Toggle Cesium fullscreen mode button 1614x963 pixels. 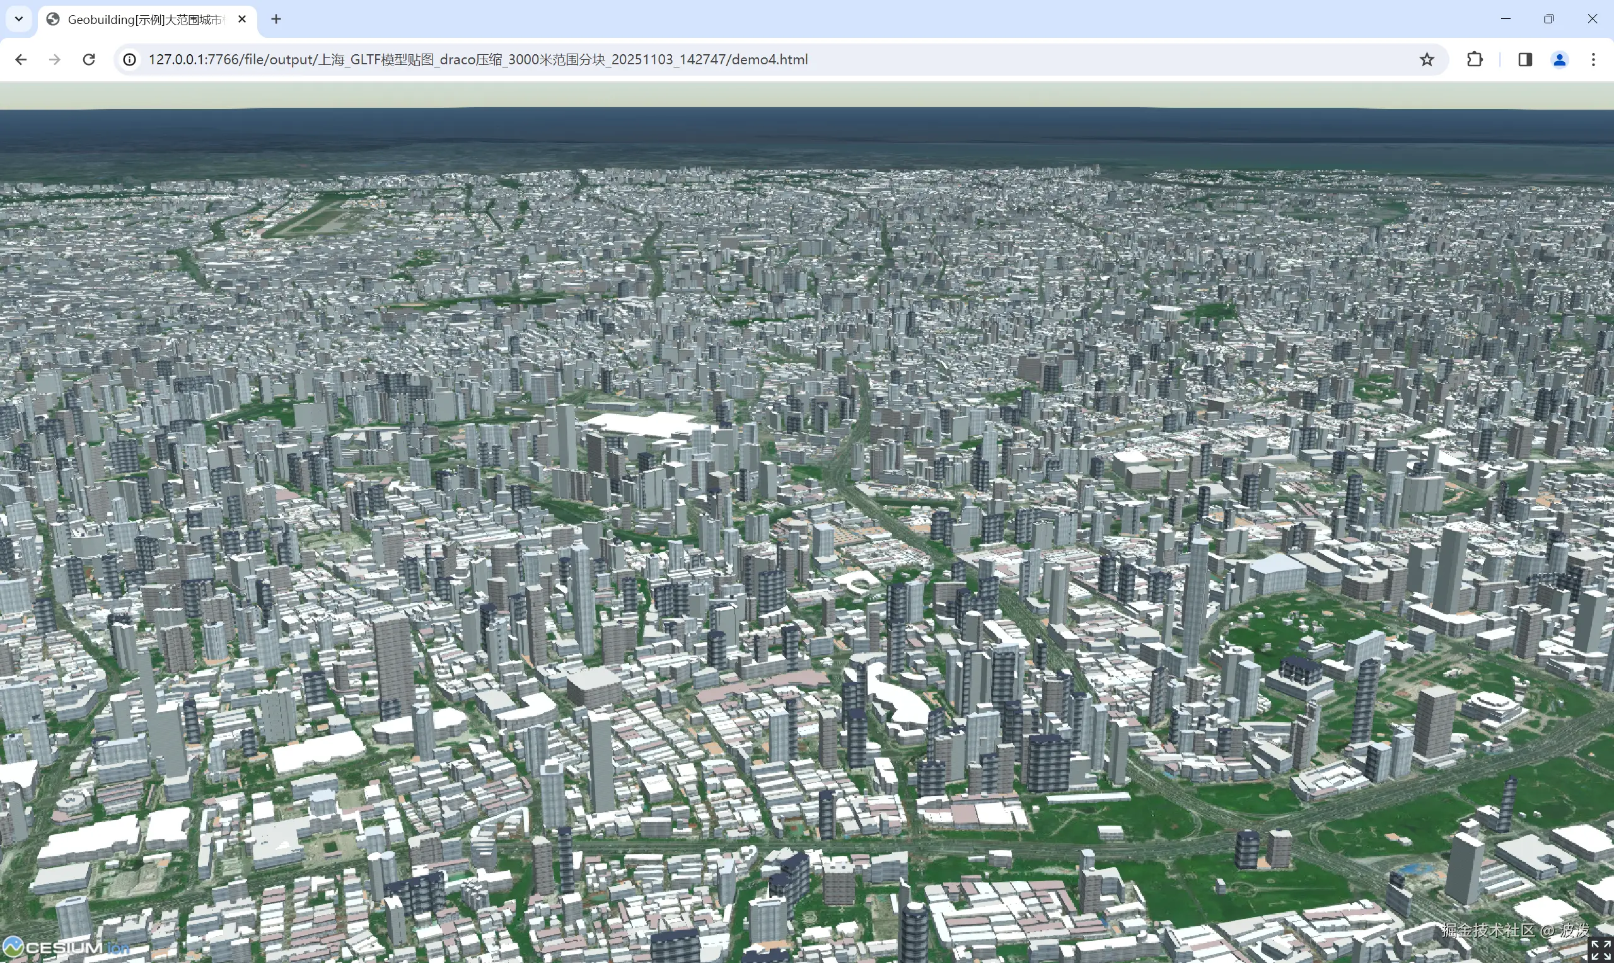pyautogui.click(x=1600, y=949)
